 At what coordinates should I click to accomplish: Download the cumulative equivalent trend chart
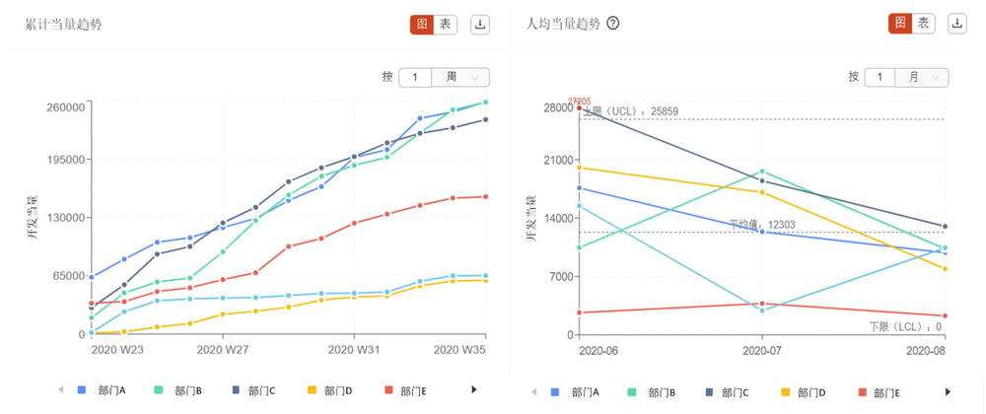[x=479, y=25]
